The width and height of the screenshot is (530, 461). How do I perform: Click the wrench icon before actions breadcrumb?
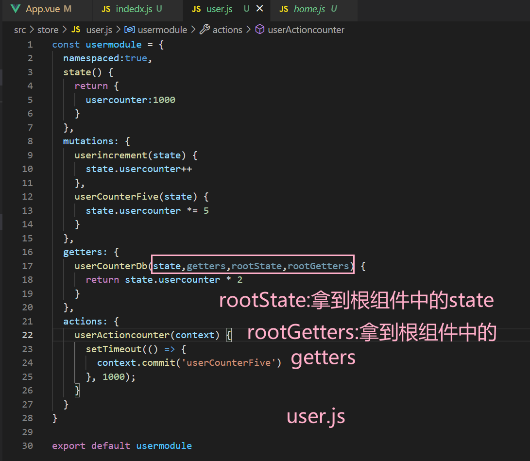(205, 30)
